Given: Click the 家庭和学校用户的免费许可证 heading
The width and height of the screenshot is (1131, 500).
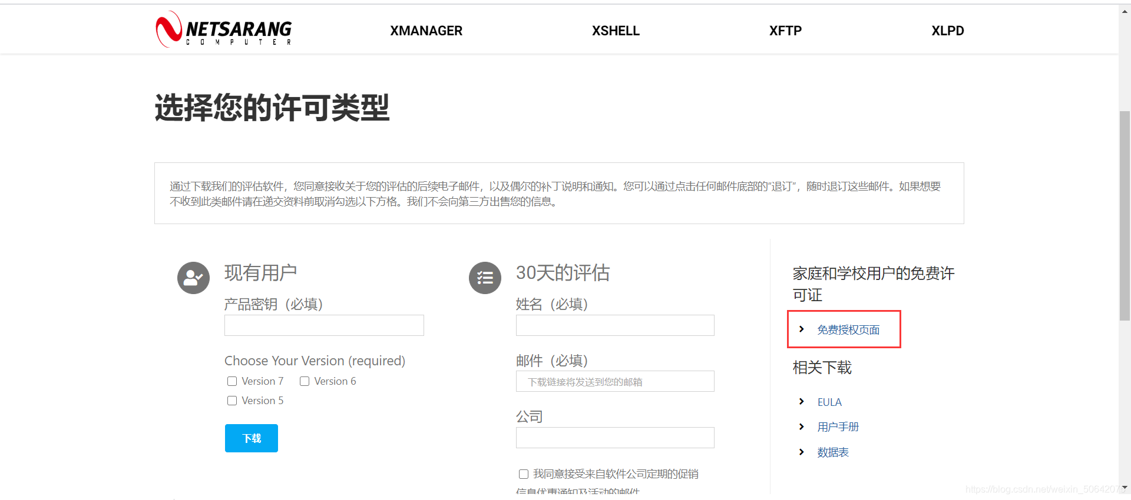Looking at the screenshot, I should click(874, 284).
